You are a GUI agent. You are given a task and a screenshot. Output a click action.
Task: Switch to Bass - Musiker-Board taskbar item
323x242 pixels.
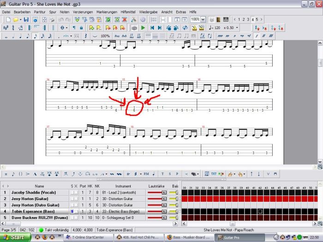[189, 237]
